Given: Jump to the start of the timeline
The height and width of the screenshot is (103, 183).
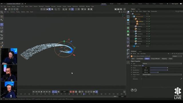Looking at the screenshot, I should click(x=33, y=92).
